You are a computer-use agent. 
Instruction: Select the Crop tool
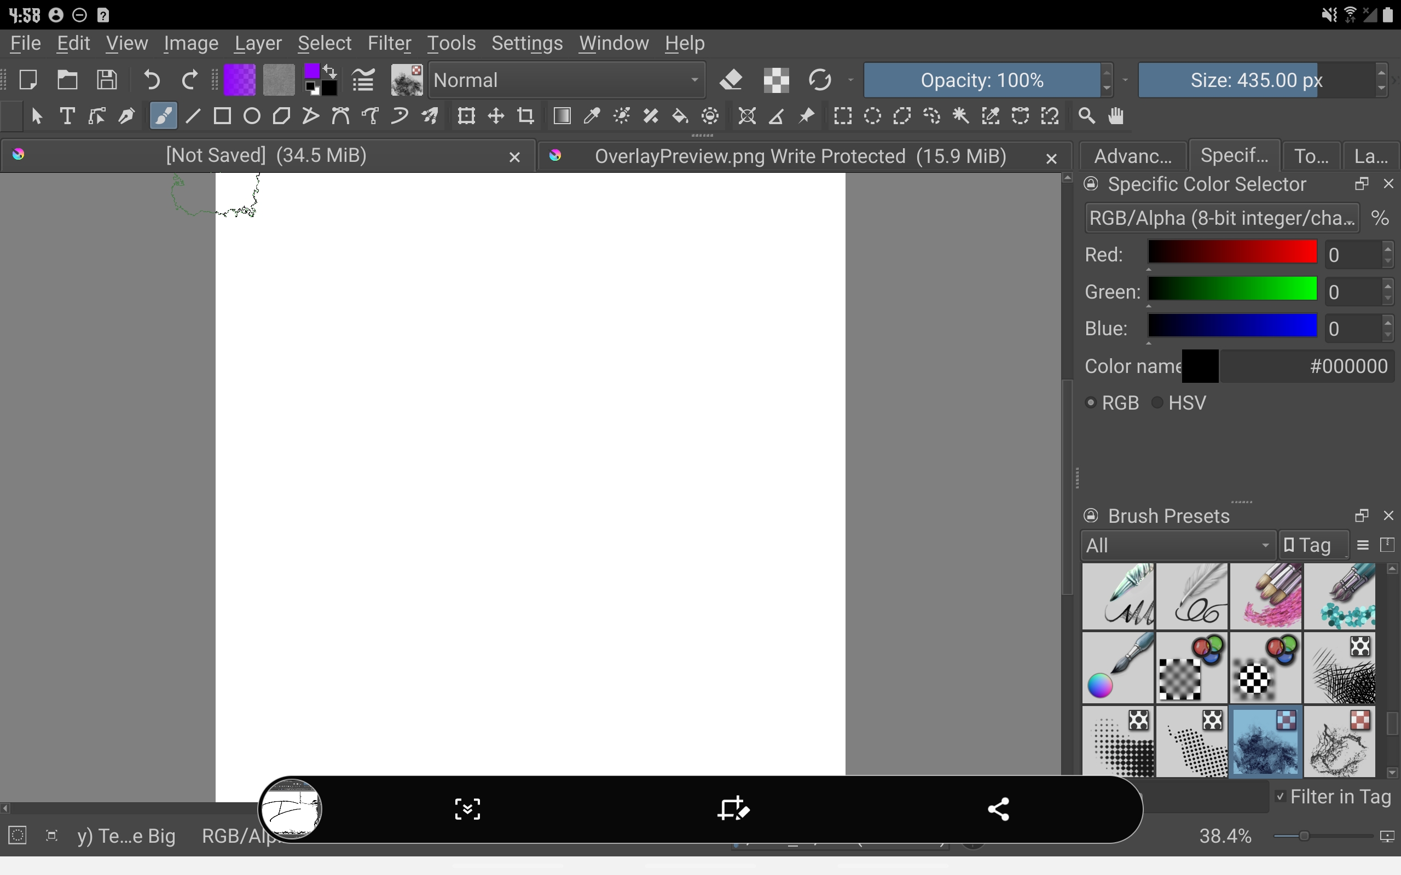[526, 116]
